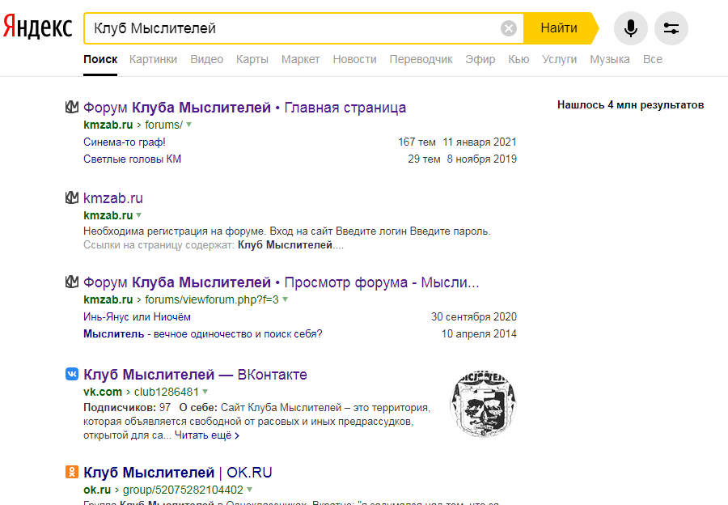
Task: Open the 'Инь-Янус или Ниочём' sublink
Action: (137, 317)
